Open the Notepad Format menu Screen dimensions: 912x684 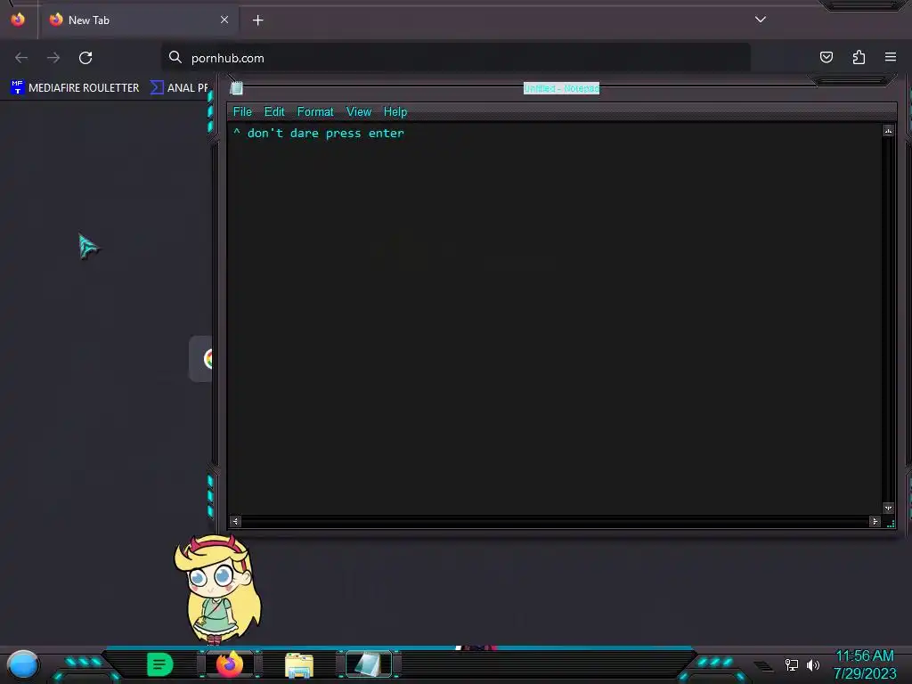click(x=315, y=111)
